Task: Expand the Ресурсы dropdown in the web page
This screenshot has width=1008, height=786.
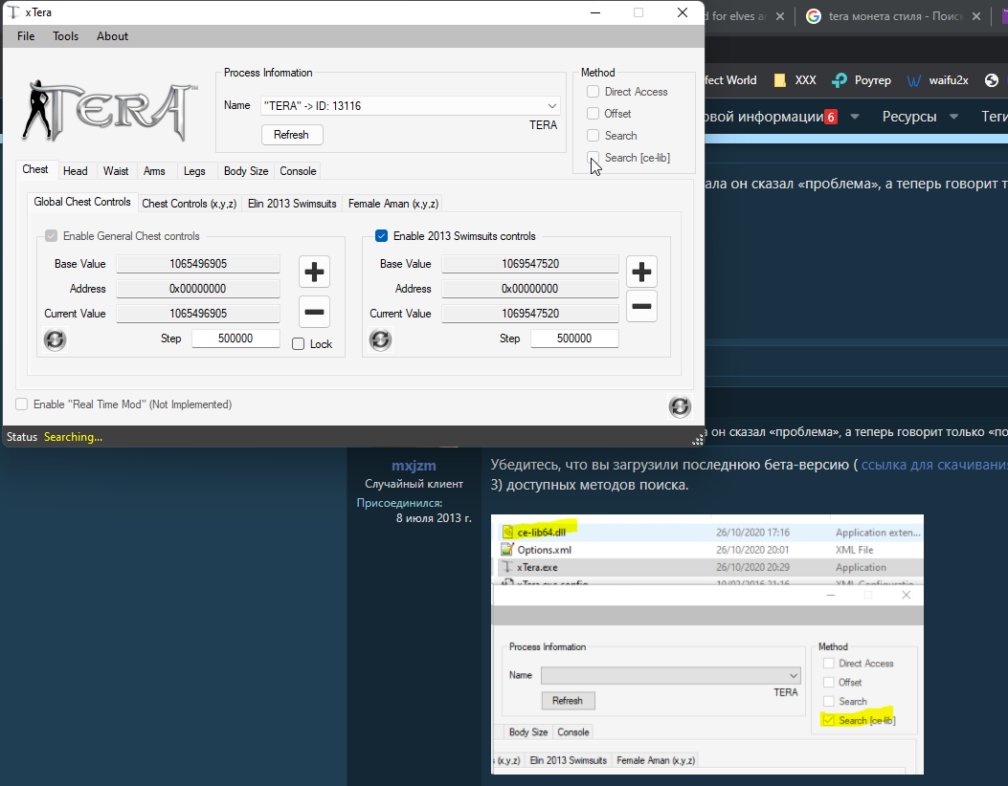Action: (x=922, y=117)
